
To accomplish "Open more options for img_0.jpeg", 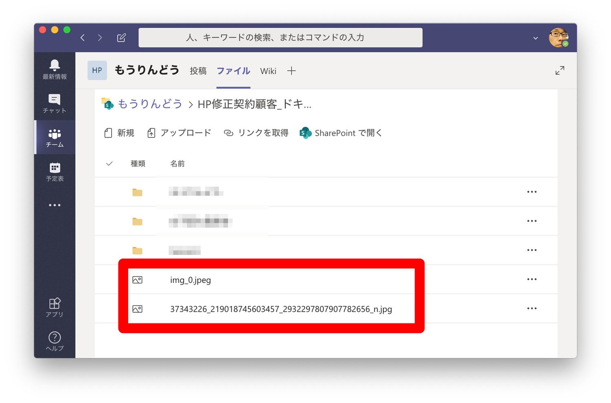I will [x=532, y=279].
